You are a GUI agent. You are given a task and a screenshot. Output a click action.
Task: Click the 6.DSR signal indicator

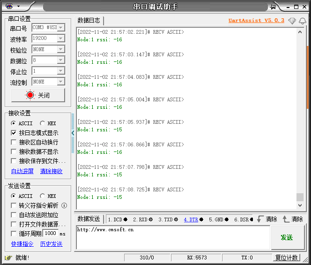point(244,220)
